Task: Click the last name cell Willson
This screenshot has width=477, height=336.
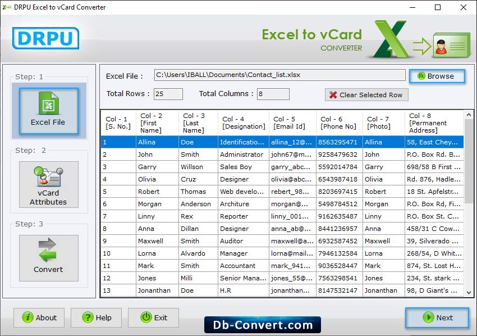Action: (x=198, y=167)
